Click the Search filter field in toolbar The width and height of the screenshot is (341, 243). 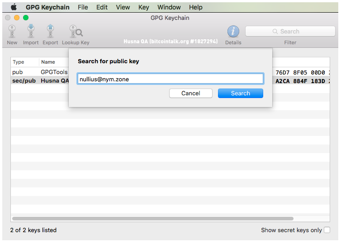[290, 31]
